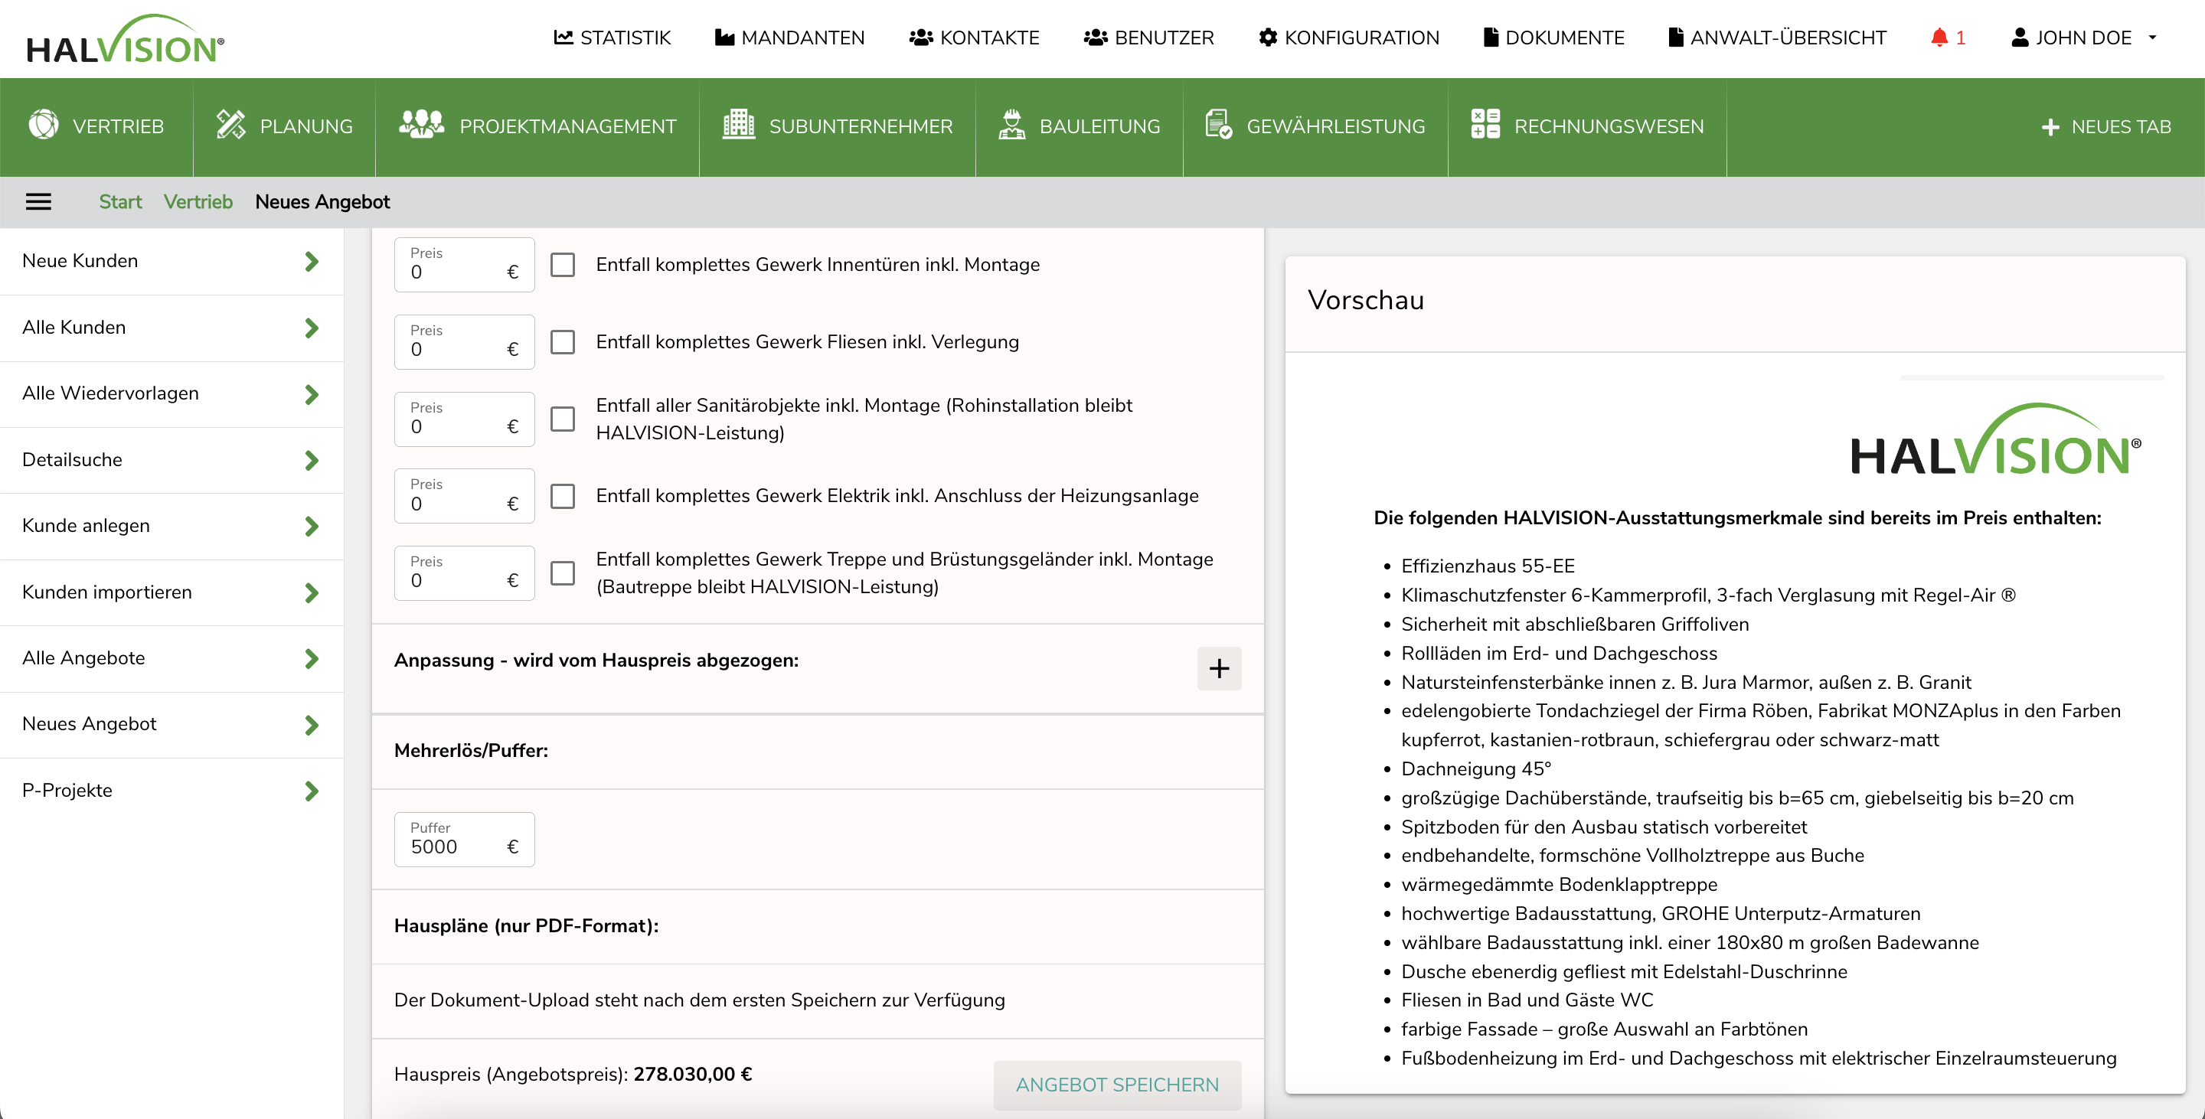Switch to the BAULEITUNG tab
The image size is (2205, 1119).
(x=1080, y=126)
